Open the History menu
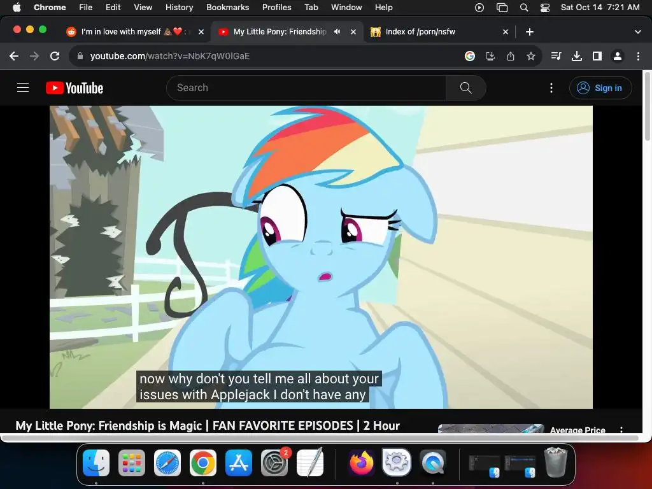 pos(179,7)
